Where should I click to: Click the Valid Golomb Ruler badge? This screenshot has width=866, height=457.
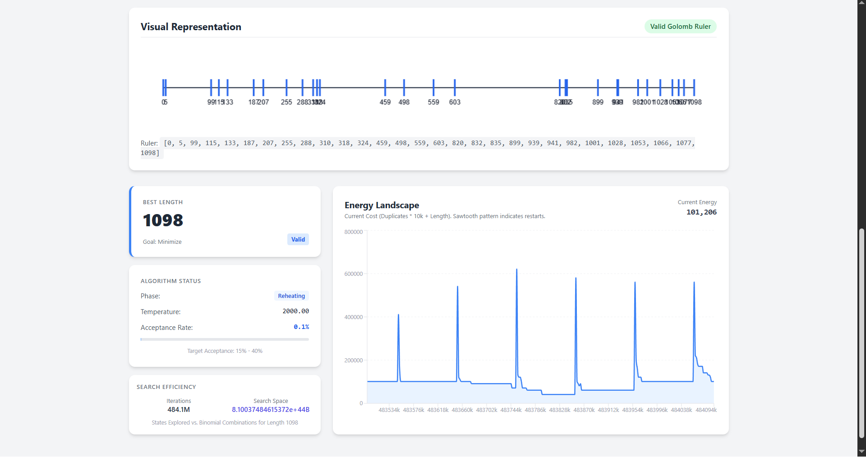pos(680,27)
